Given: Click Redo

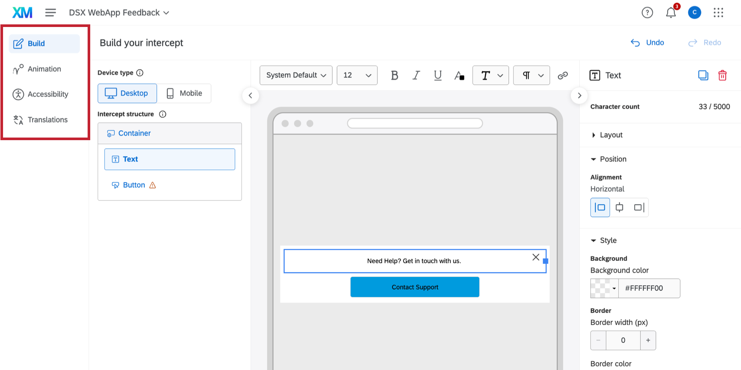Looking at the screenshot, I should coord(704,43).
